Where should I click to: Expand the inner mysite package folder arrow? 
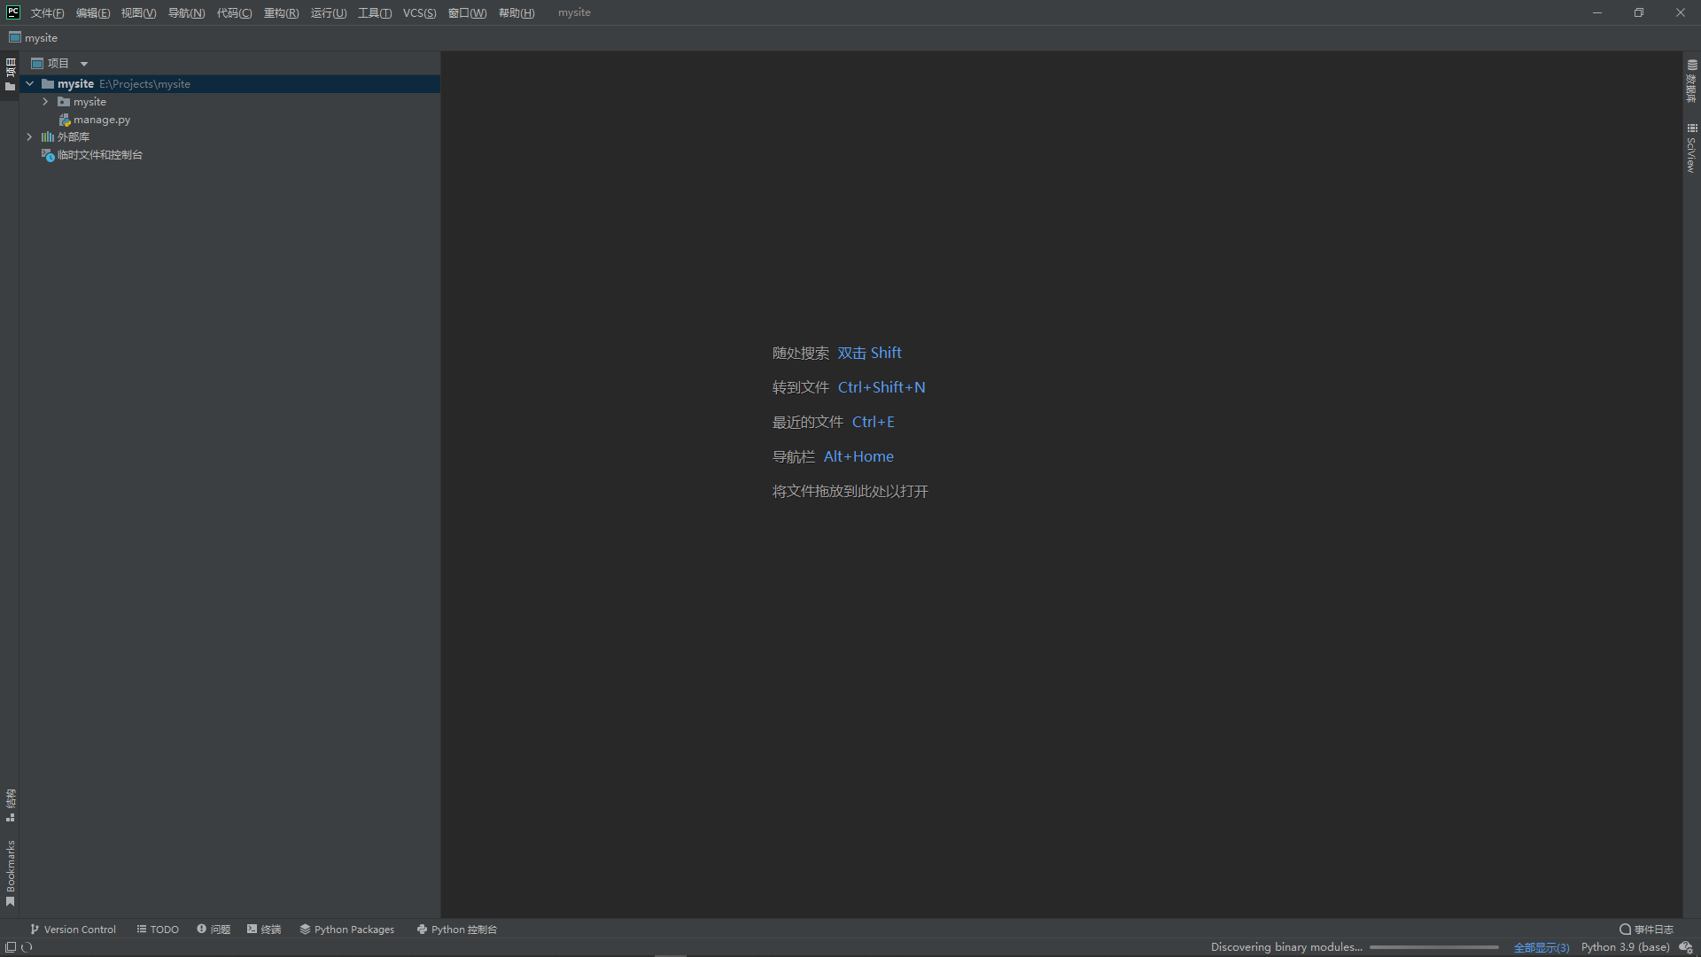(45, 101)
